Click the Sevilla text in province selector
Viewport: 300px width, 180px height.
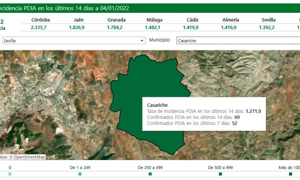point(10,41)
